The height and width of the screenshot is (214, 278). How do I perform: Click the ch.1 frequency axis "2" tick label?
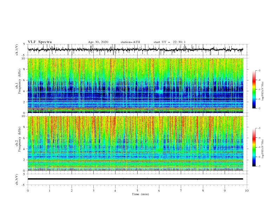point(24,102)
